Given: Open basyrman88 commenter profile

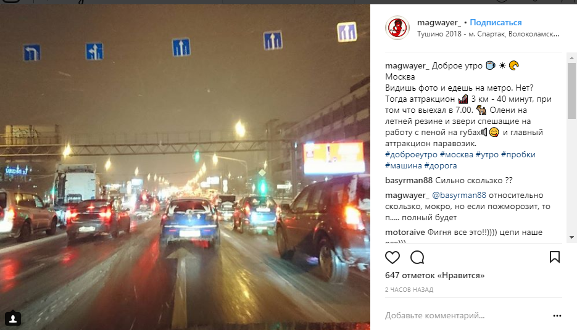Looking at the screenshot, I should (409, 181).
